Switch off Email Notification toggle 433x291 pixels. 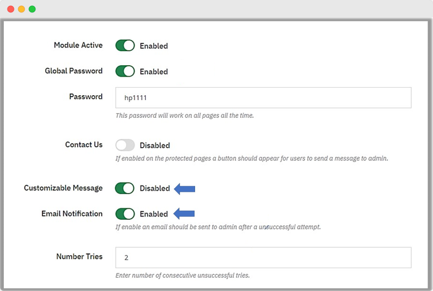[125, 214]
